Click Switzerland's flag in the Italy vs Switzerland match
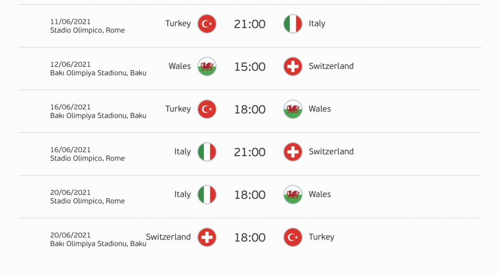The width and height of the screenshot is (499, 276). (x=293, y=152)
